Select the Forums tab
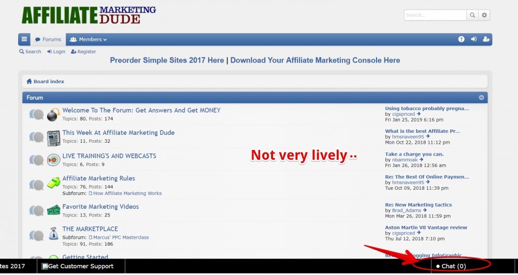 pyautogui.click(x=48, y=39)
